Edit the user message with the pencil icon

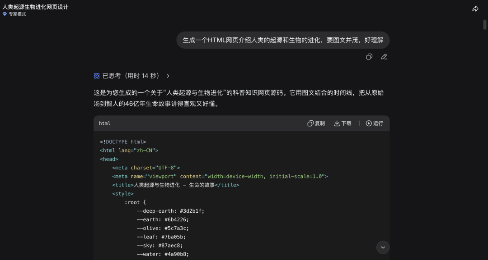(384, 57)
